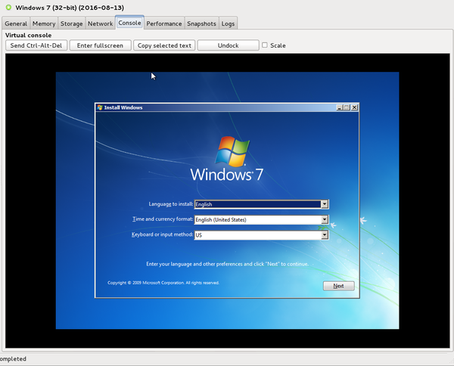Click the green VM status icon

[x=8, y=7]
